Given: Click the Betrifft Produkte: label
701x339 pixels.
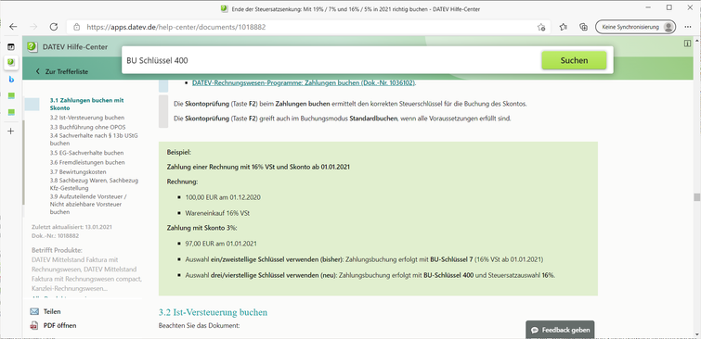Looking at the screenshot, I should (58, 250).
